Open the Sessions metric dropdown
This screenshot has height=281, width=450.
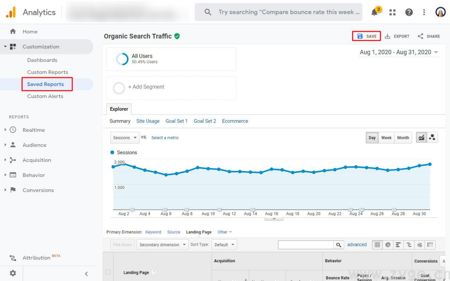(x=124, y=137)
